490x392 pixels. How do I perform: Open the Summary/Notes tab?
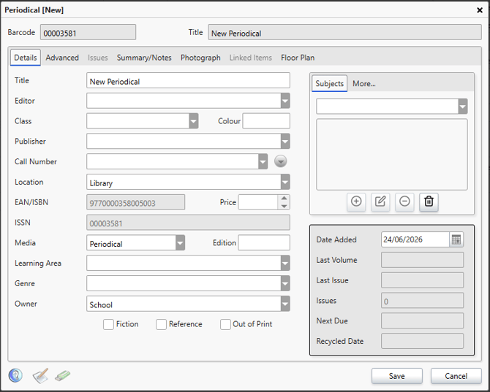pyautogui.click(x=144, y=58)
